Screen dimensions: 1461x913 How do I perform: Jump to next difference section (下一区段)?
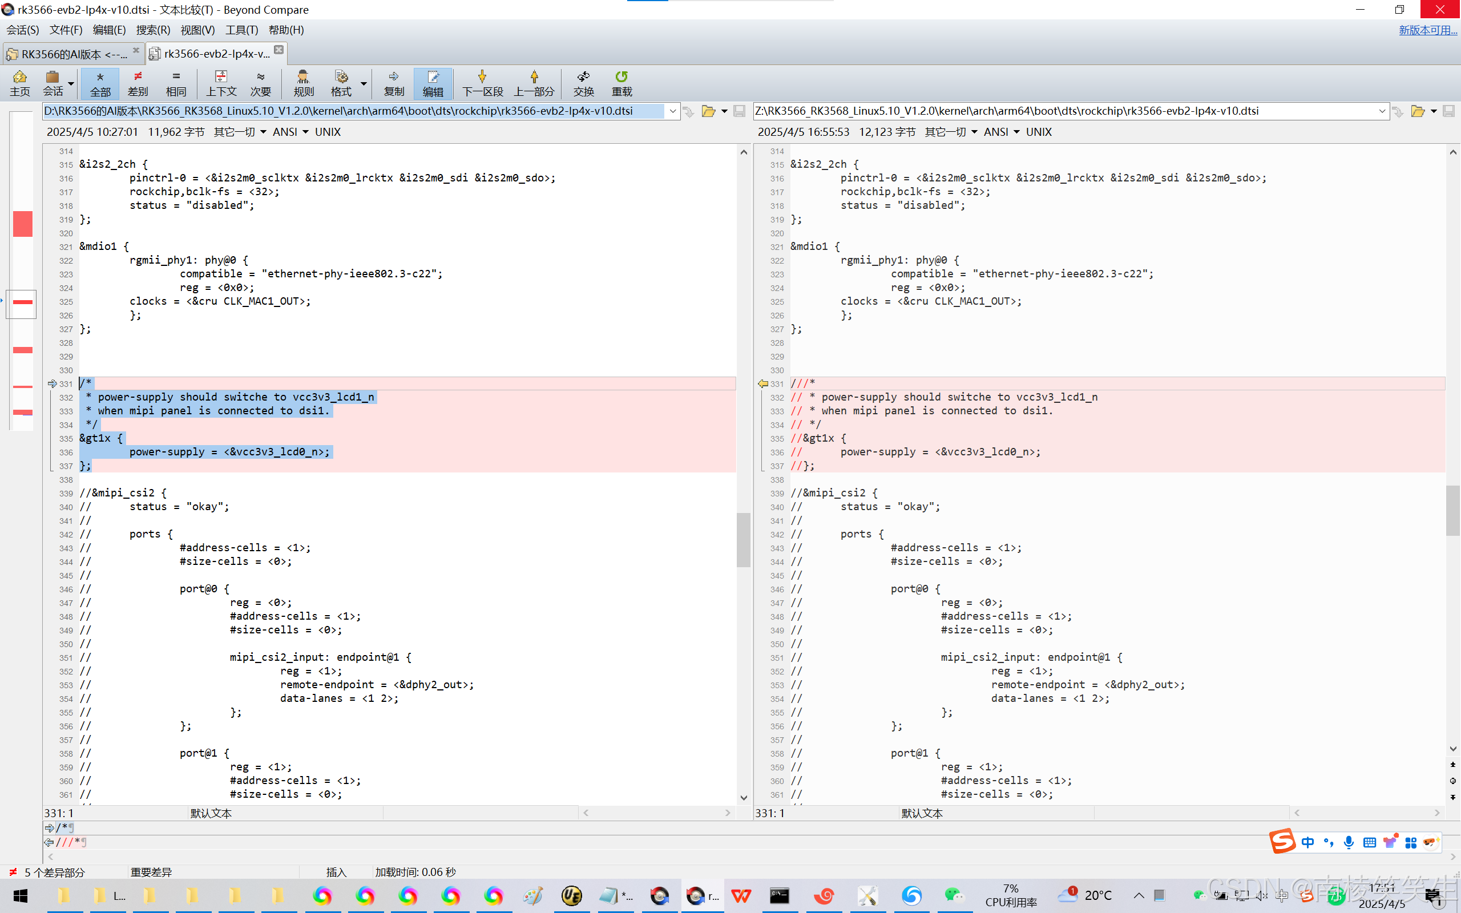coord(482,83)
